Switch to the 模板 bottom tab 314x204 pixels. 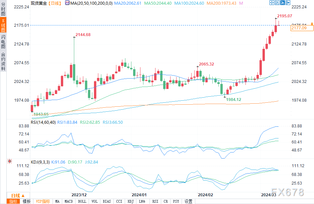coord(26,201)
